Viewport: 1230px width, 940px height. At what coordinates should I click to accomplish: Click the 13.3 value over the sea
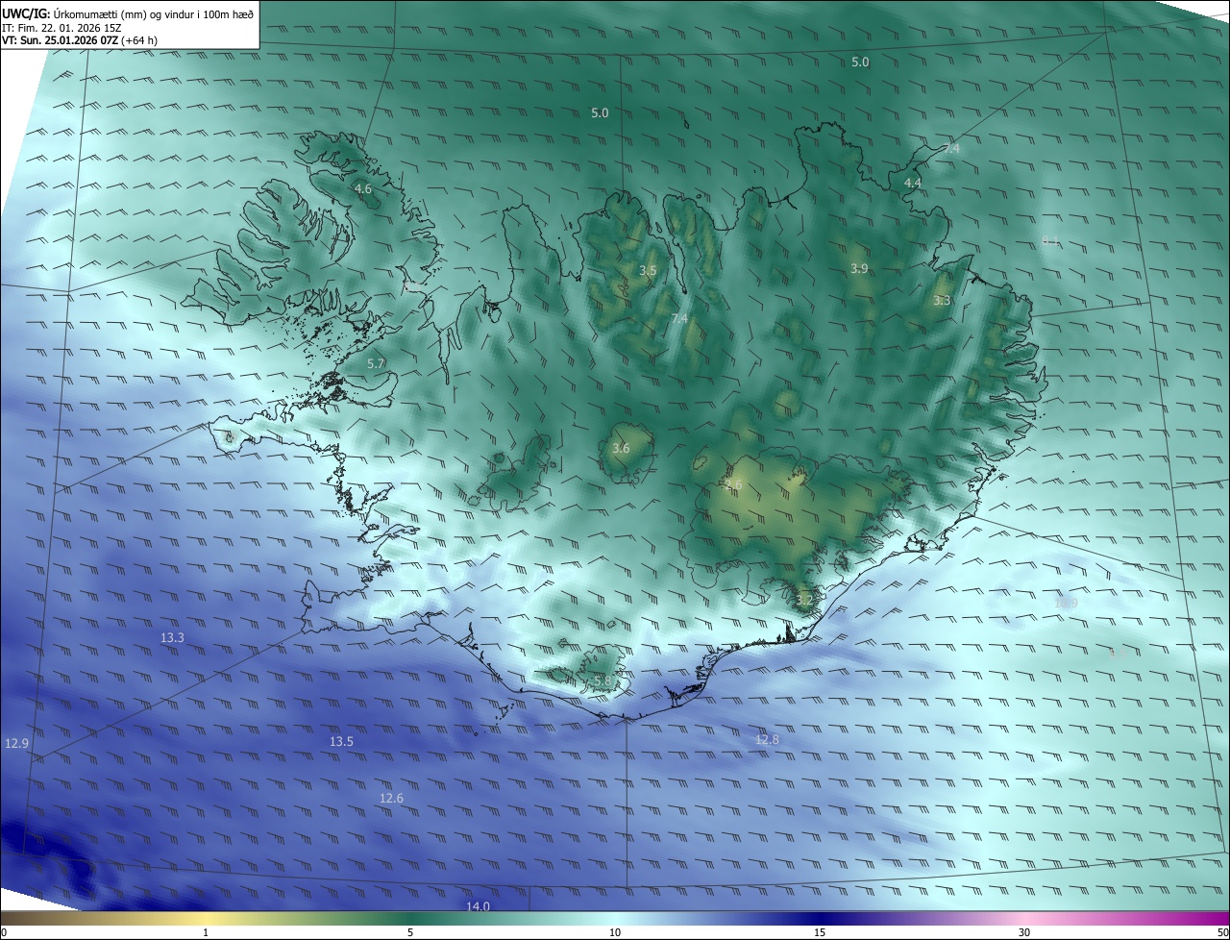(172, 637)
